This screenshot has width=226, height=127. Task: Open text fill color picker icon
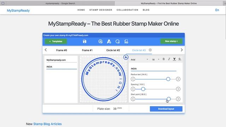click(180, 59)
